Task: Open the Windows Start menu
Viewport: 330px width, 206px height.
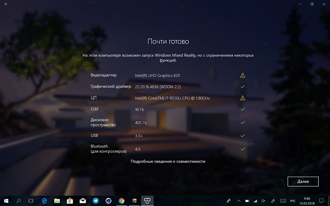Action: click(6, 201)
